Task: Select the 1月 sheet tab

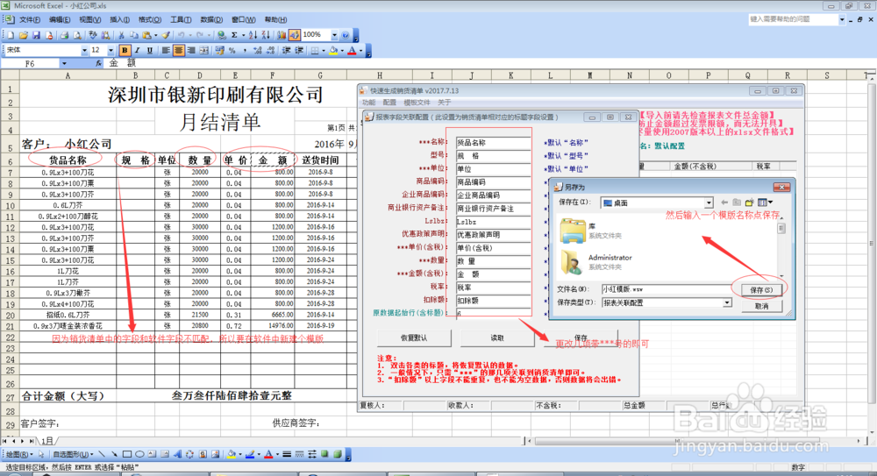Action: 47,441
